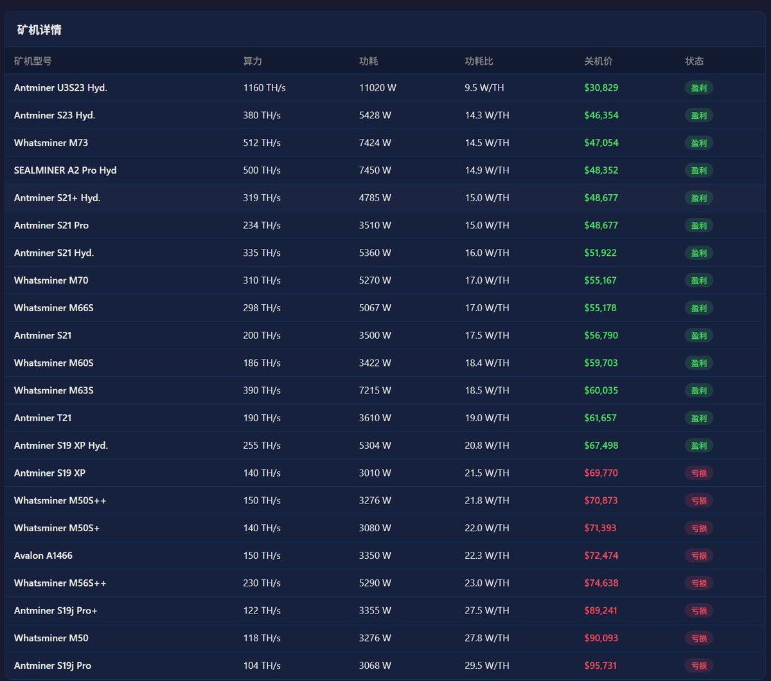
Task: Select the Whatsminer M70 model name
Action: 51,280
